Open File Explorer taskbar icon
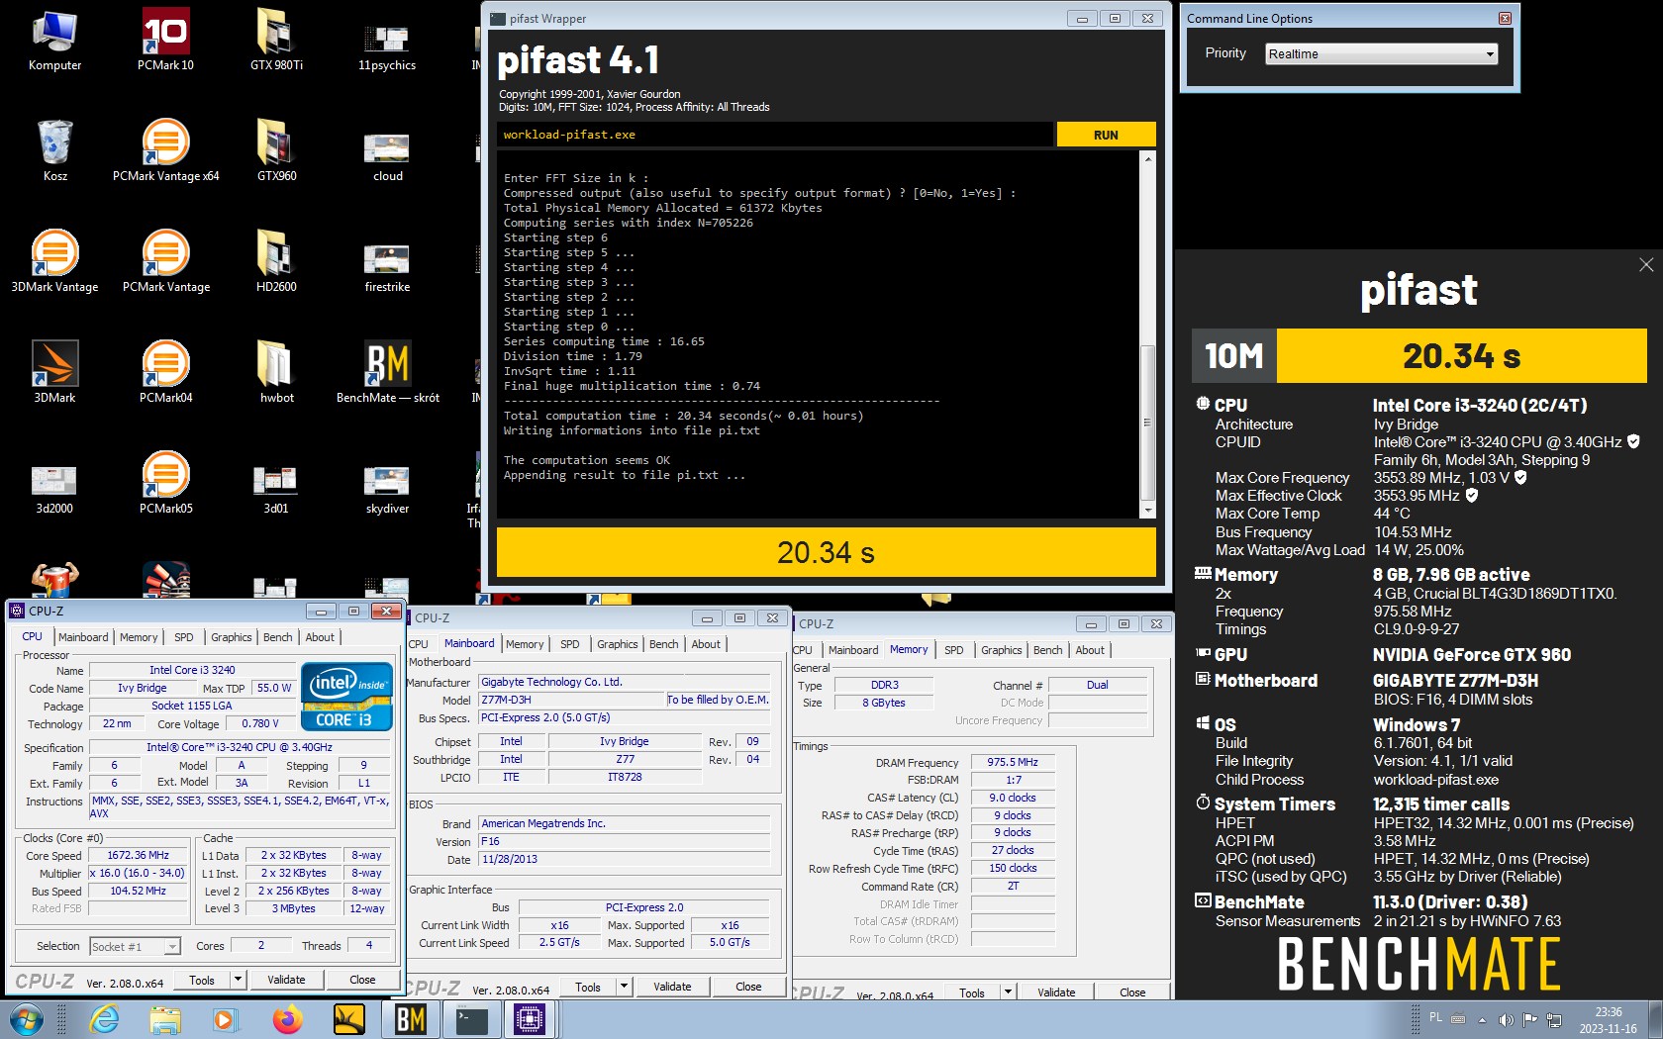1663x1039 pixels. pyautogui.click(x=165, y=1019)
